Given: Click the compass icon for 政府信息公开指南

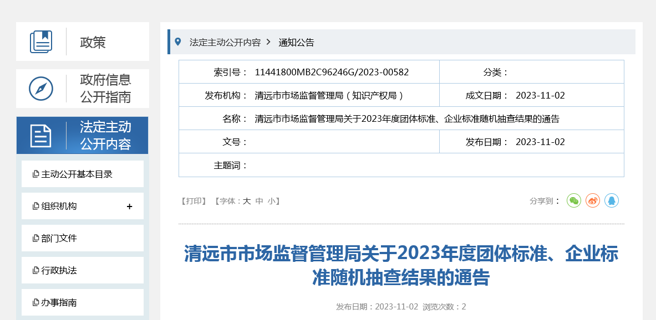Looking at the screenshot, I should coord(41,89).
